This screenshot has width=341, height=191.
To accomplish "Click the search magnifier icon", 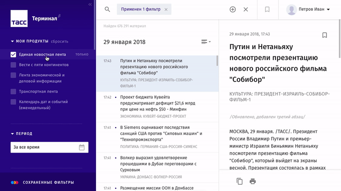I will [107, 9].
